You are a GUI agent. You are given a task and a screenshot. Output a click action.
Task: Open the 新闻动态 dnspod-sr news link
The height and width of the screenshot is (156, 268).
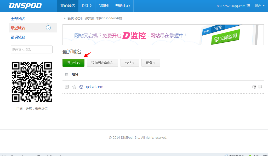[94, 18]
